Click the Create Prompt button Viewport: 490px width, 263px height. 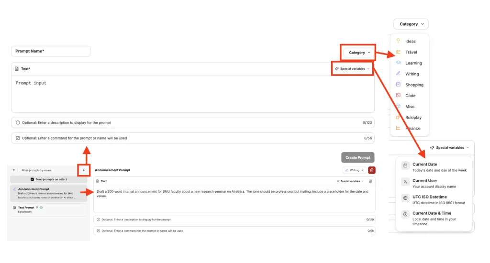click(x=358, y=157)
